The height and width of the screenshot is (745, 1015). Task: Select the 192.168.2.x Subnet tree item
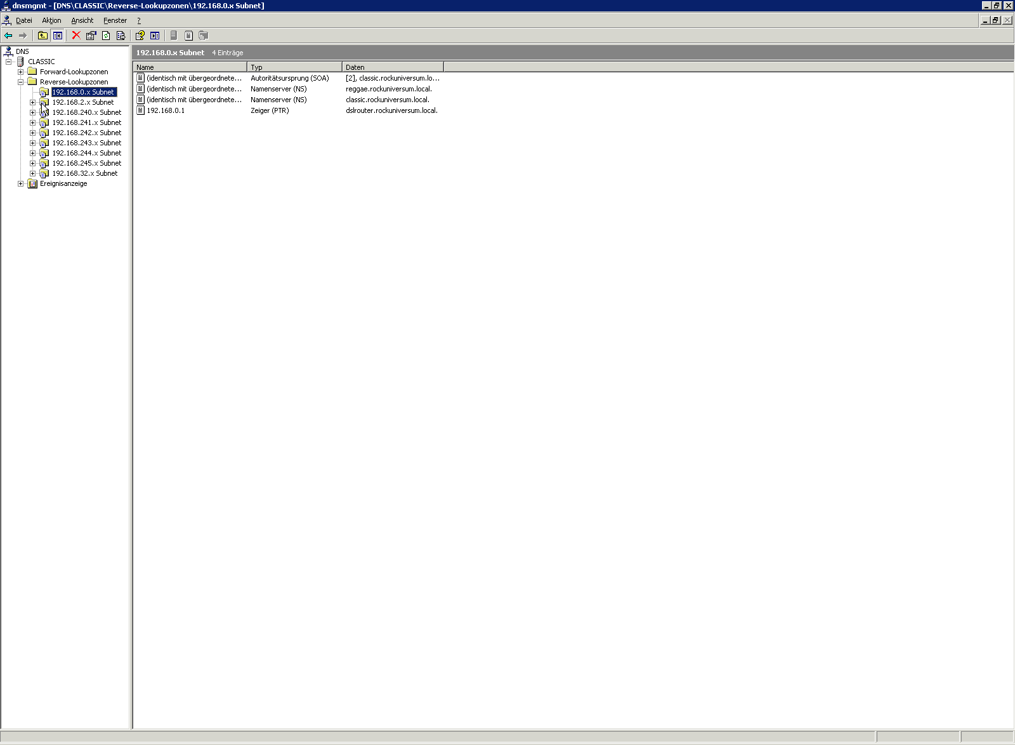83,102
